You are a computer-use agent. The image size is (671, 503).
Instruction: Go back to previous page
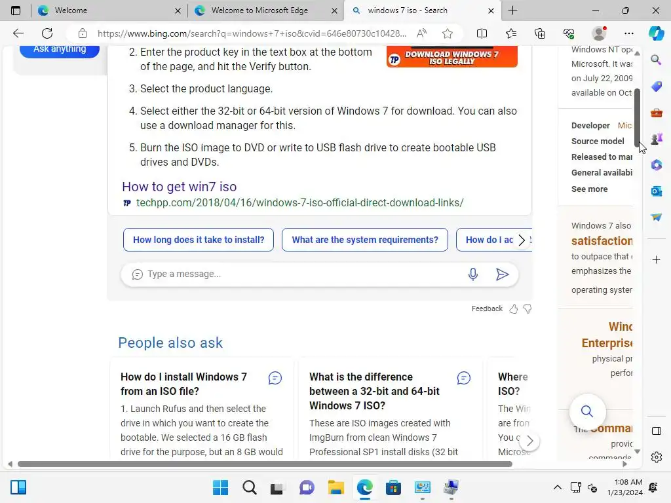coord(18,33)
